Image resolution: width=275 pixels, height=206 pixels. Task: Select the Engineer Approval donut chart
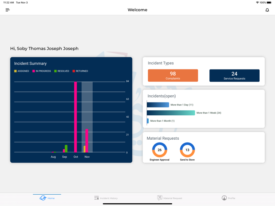(159, 150)
